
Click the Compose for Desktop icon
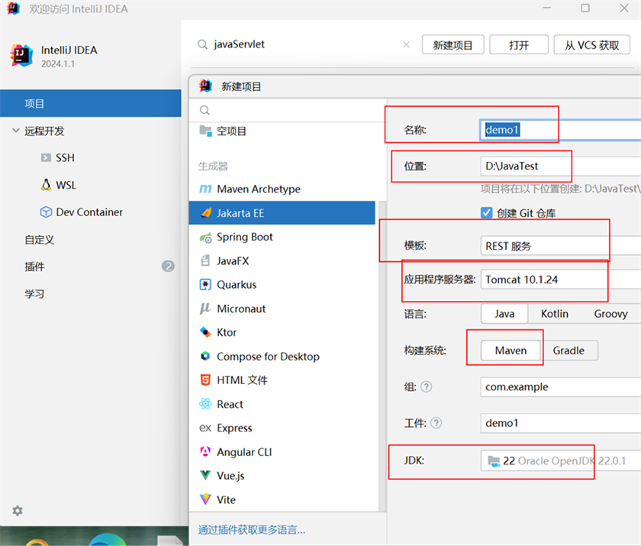pyautogui.click(x=205, y=356)
